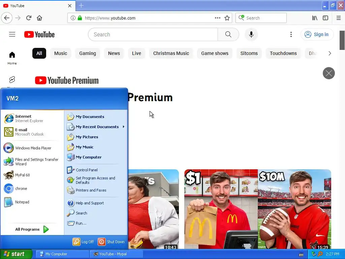Launch Windows Media Player
Image resolution: width=345 pixels, height=259 pixels.
(x=32, y=148)
